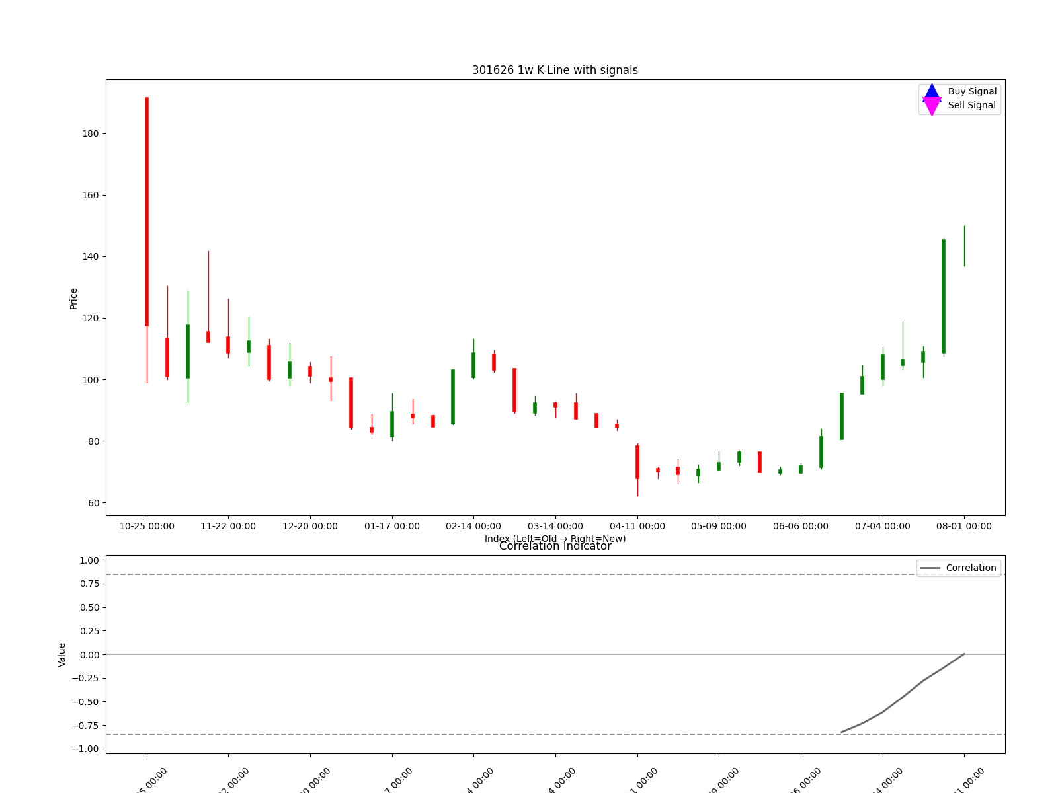Click the 80 price tick label
1058x793 pixels.
click(x=93, y=441)
